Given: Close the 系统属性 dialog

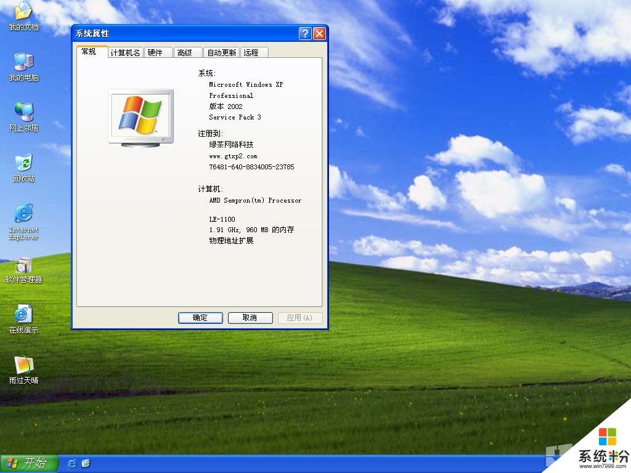Looking at the screenshot, I should coord(320,33).
